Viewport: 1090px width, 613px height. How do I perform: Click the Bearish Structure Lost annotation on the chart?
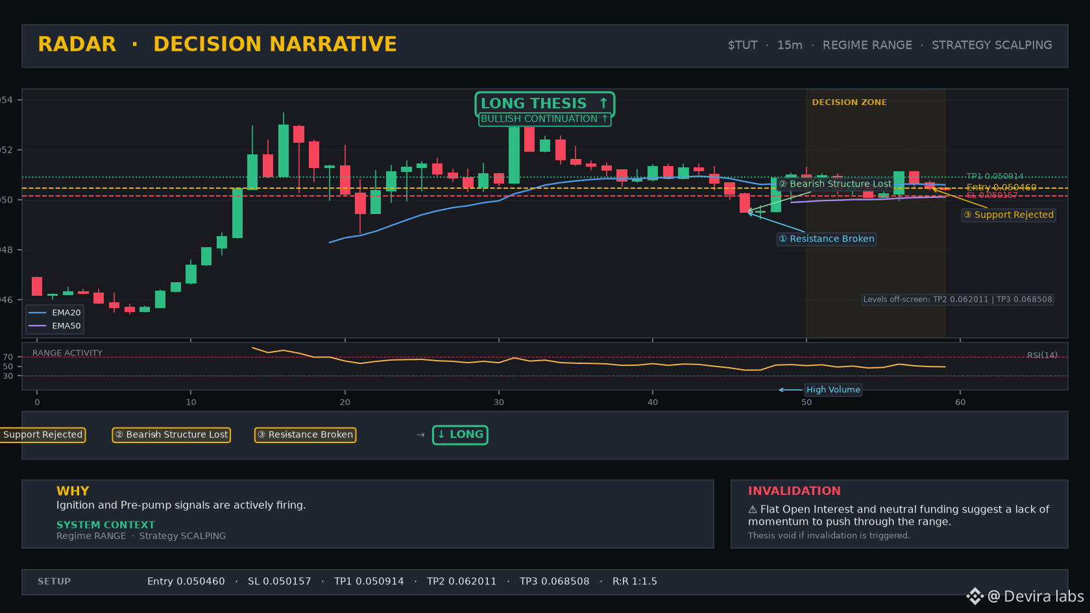tap(835, 184)
